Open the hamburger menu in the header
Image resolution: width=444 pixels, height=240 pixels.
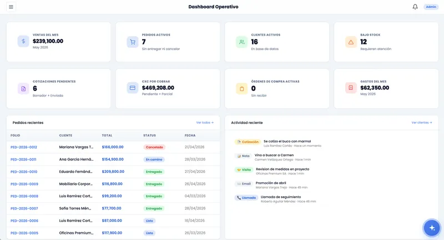[x=11, y=7]
